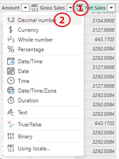119x159 pixels.
Task: Click the stopwatch Duration icon
Action: [x=11, y=100]
